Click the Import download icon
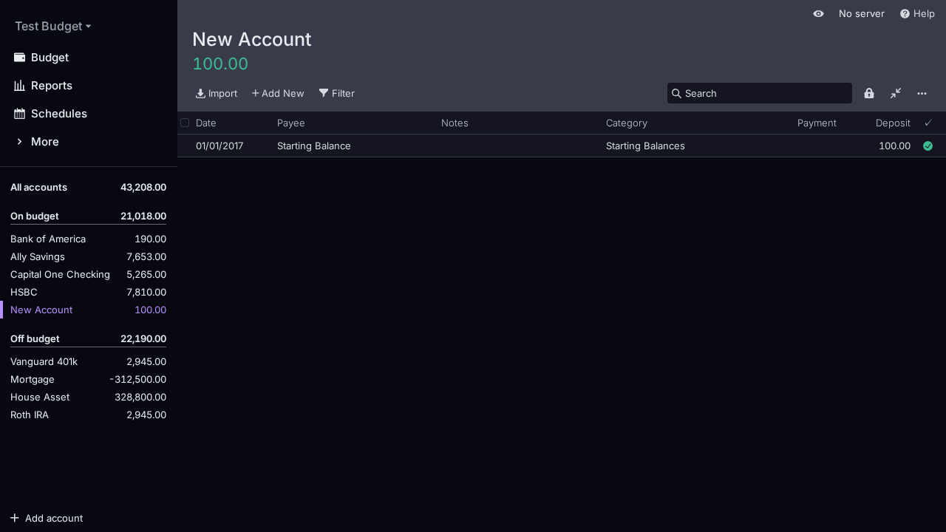Viewport: 946px width, 532px height. coord(200,93)
